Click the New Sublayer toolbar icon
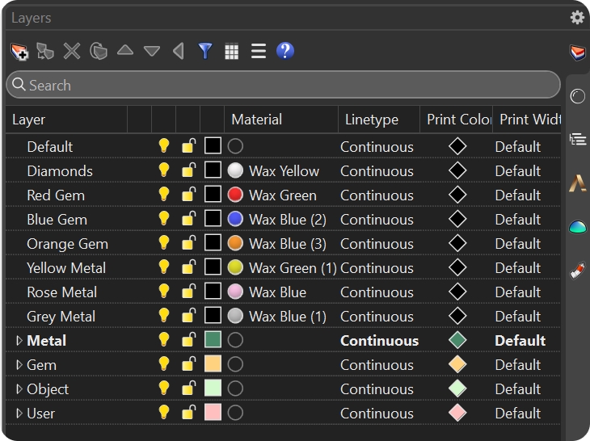Viewport: 590px width, 441px height. tap(45, 52)
